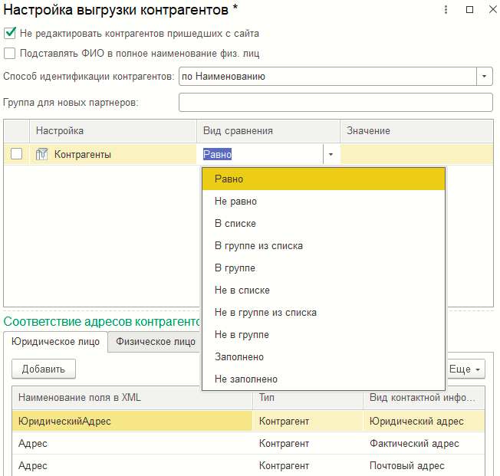Pick 'В группе из списка' option
The height and width of the screenshot is (476, 500).
point(258,246)
